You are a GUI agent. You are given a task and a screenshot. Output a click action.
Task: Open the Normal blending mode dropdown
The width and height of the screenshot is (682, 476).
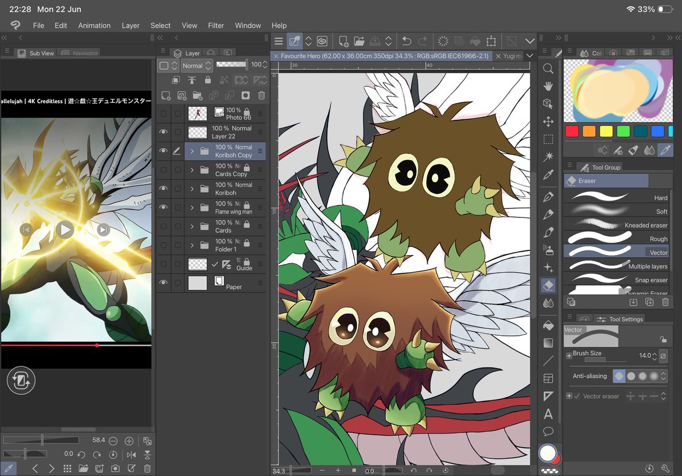click(x=196, y=65)
